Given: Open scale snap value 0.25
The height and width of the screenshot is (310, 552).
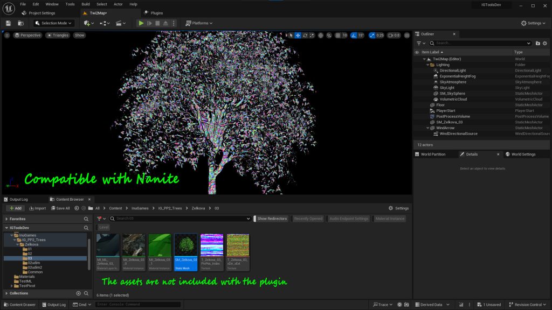Looking at the screenshot, I should click(x=380, y=35).
